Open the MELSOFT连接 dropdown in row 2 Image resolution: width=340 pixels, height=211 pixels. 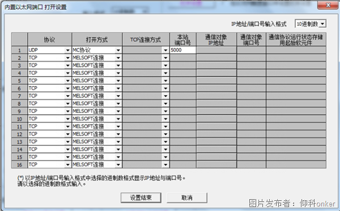pos(118,58)
